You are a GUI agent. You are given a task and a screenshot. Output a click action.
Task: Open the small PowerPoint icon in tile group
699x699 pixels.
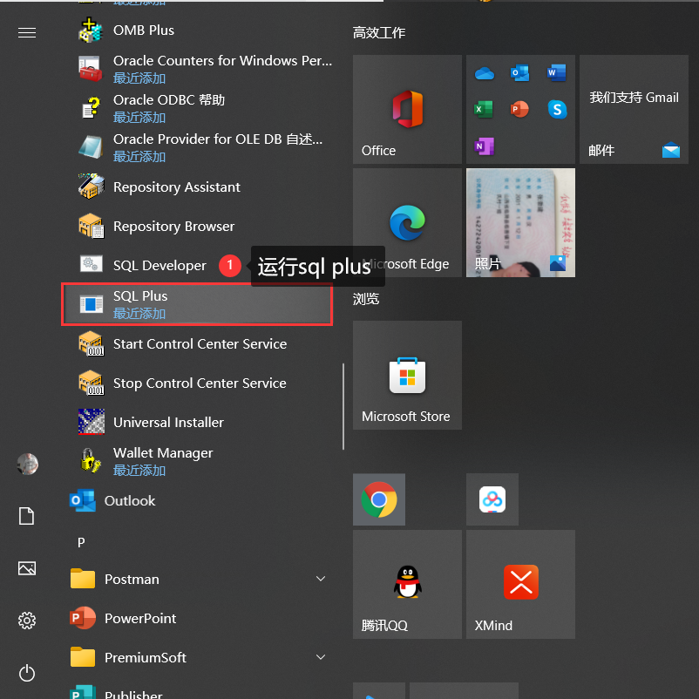[519, 109]
